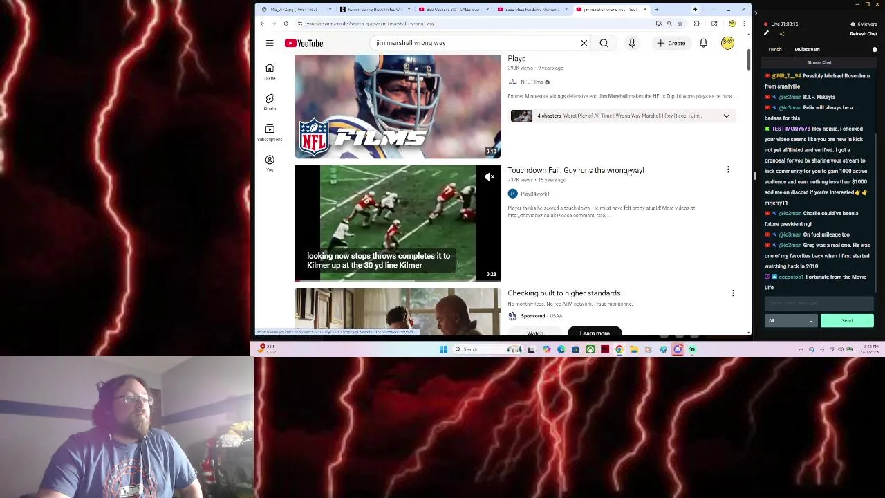Click the share icon in stream panel
Image resolution: width=885 pixels, height=498 pixels.
pyautogui.click(x=782, y=33)
